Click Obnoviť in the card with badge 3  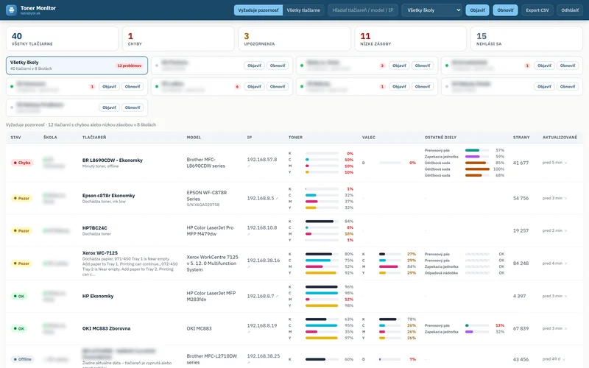pos(423,66)
